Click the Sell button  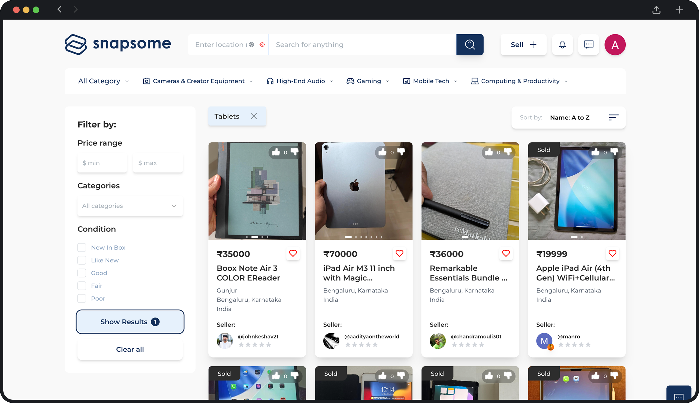pos(523,45)
